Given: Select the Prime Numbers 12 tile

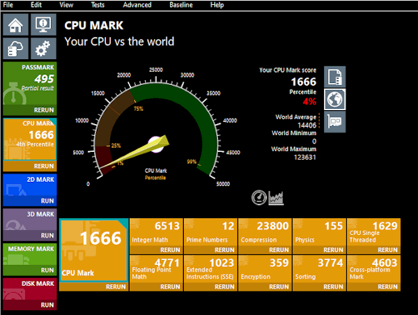Looking at the screenshot, I should coord(210,232).
